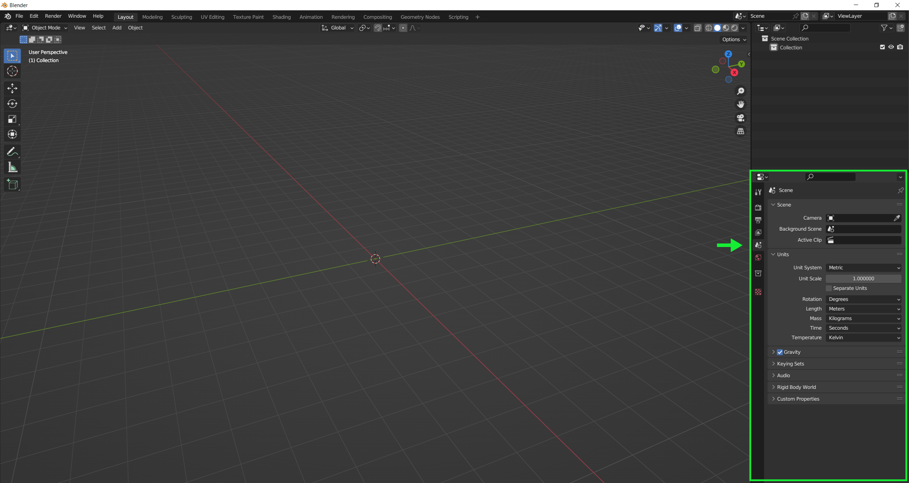Screen dimensions: 909x483
Task: Select the Measure tool
Action: click(12, 168)
